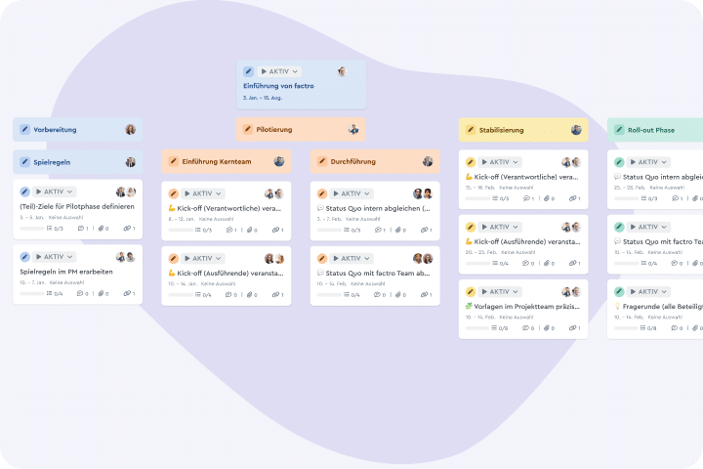Change AKTIV status on Fragerunde card
The height and width of the screenshot is (469, 703).
(x=648, y=292)
